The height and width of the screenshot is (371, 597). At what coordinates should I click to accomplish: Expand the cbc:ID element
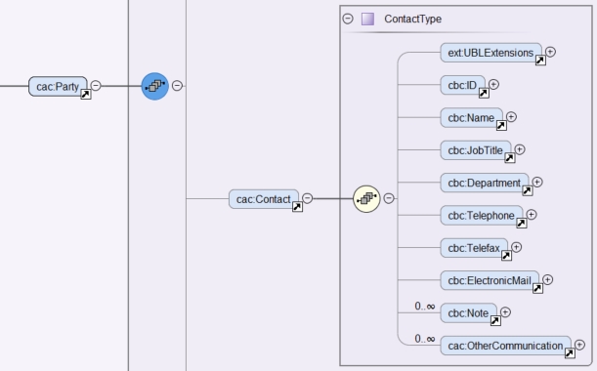(x=493, y=84)
